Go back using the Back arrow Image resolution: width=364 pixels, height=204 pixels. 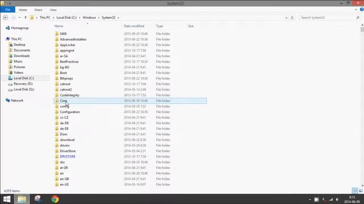pos(6,18)
